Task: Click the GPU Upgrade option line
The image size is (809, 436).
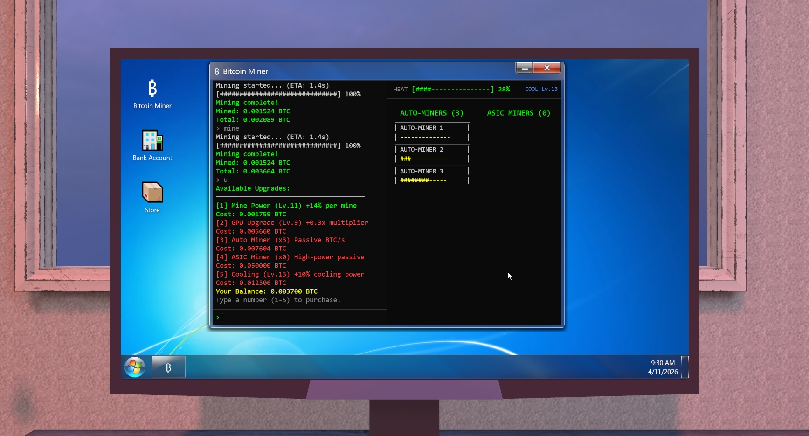Action: pos(292,223)
